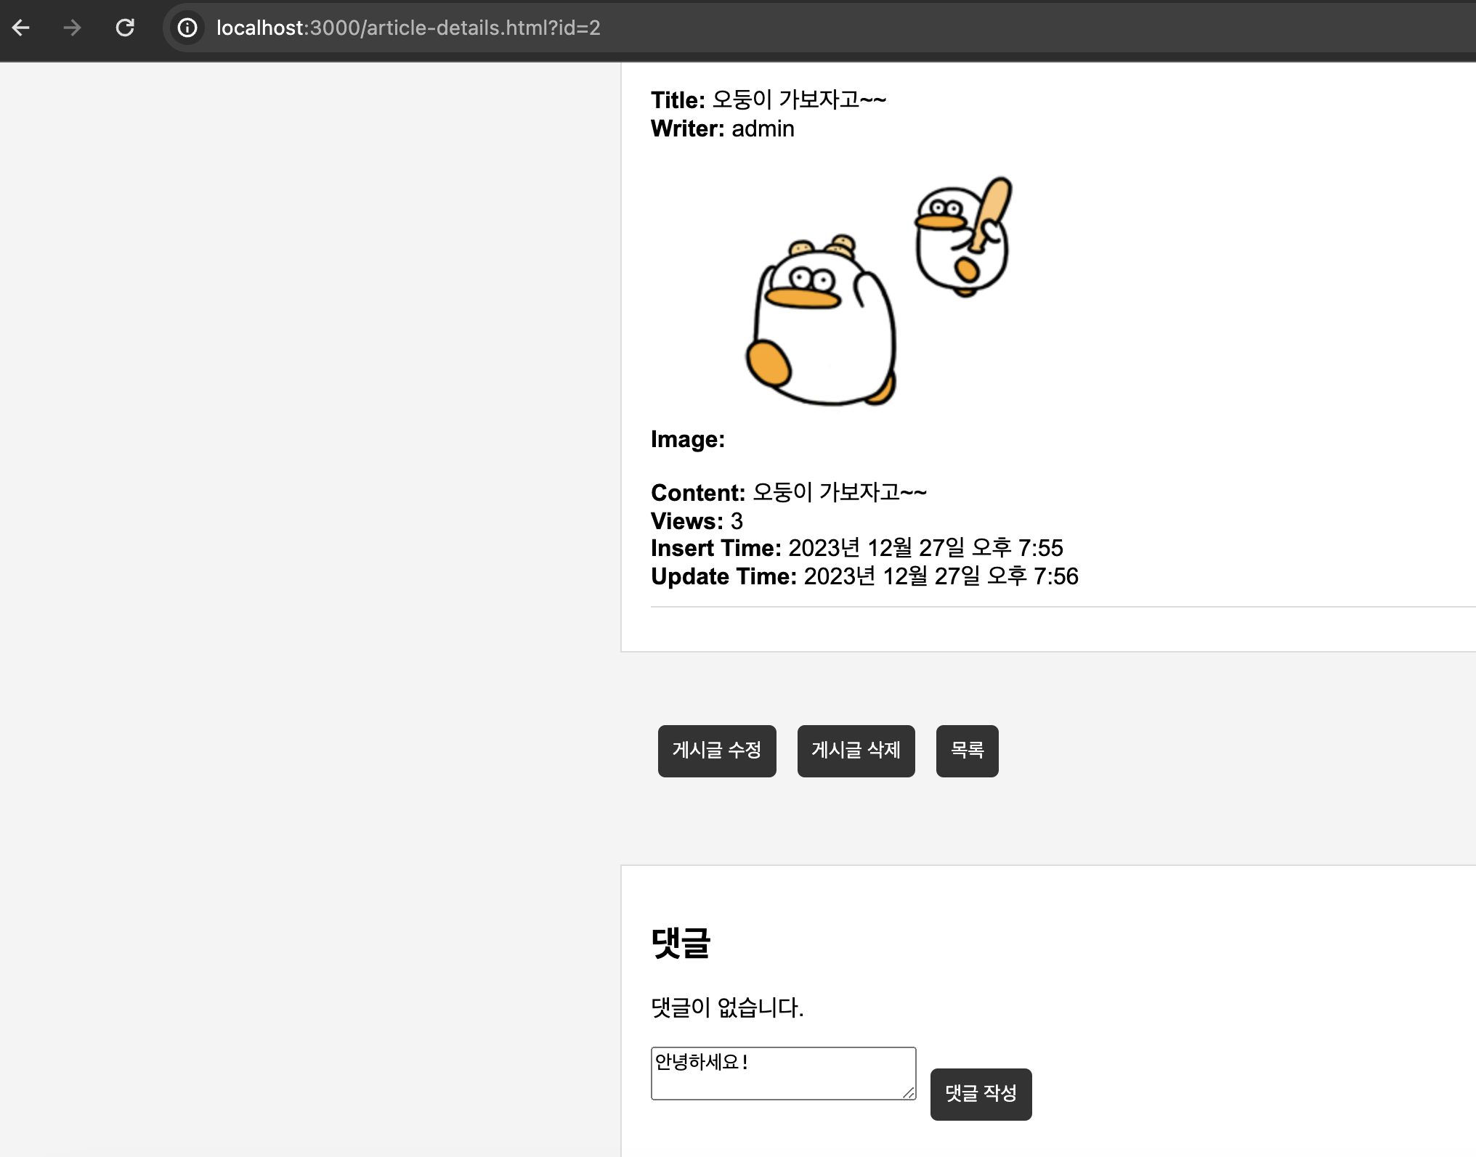Click the Views: 3 text
The image size is (1476, 1157).
[697, 520]
